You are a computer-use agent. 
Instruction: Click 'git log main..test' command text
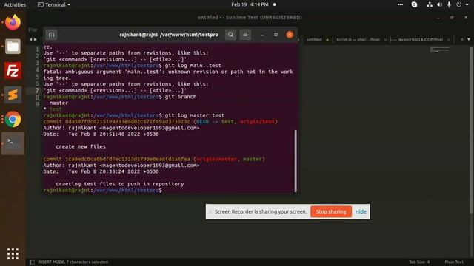[x=193, y=66]
